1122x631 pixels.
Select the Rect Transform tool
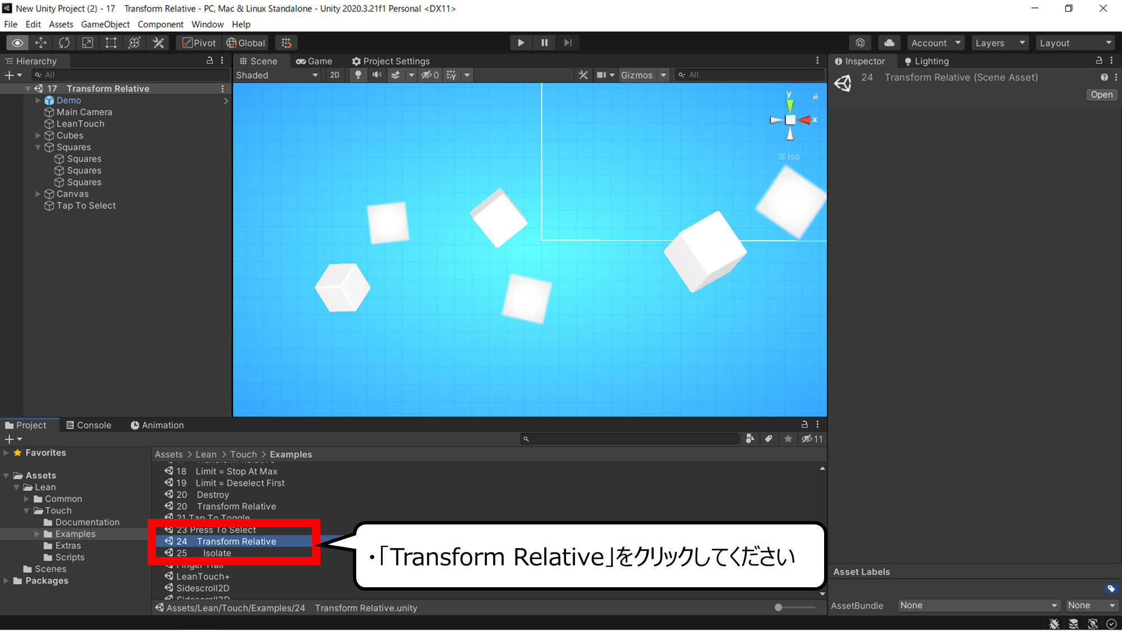111,43
